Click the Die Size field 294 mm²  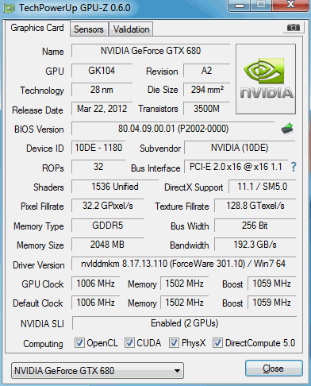pyautogui.click(x=206, y=90)
